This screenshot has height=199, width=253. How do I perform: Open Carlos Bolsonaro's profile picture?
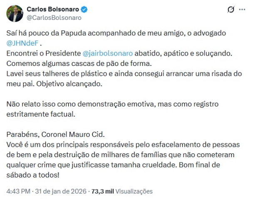(15, 13)
